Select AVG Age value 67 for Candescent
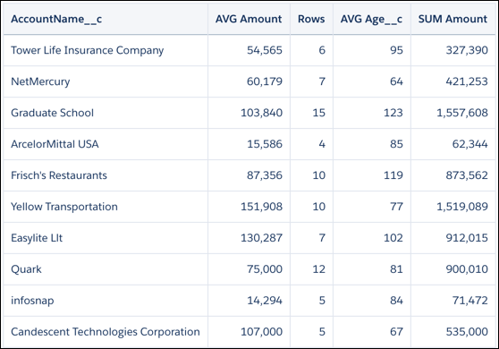The image size is (499, 349). [396, 332]
